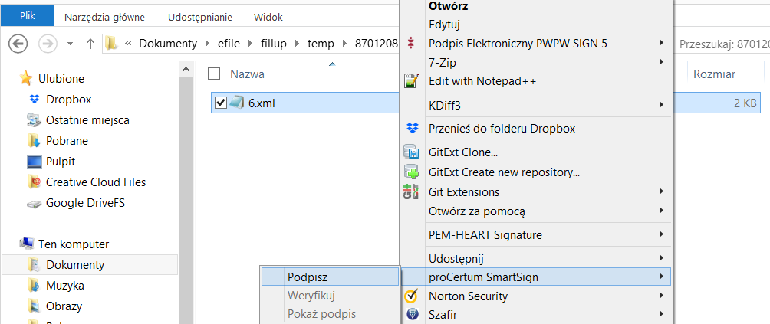
Task: Click the Ulubione star icon
Action: (x=25, y=78)
